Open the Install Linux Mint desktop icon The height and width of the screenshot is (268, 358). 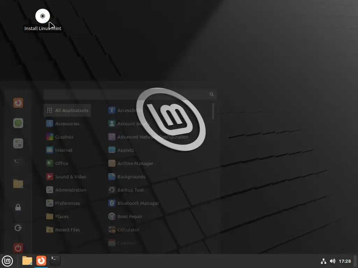point(43,20)
